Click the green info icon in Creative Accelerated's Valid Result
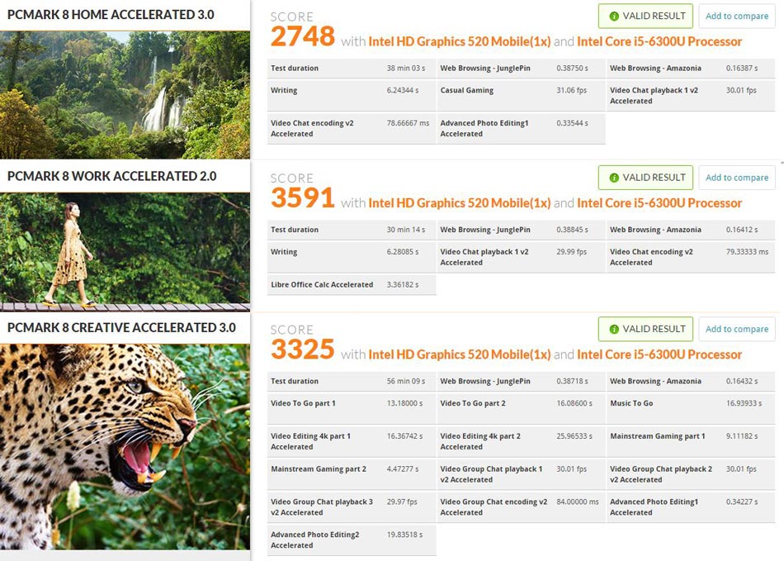The width and height of the screenshot is (784, 561). pyautogui.click(x=614, y=330)
